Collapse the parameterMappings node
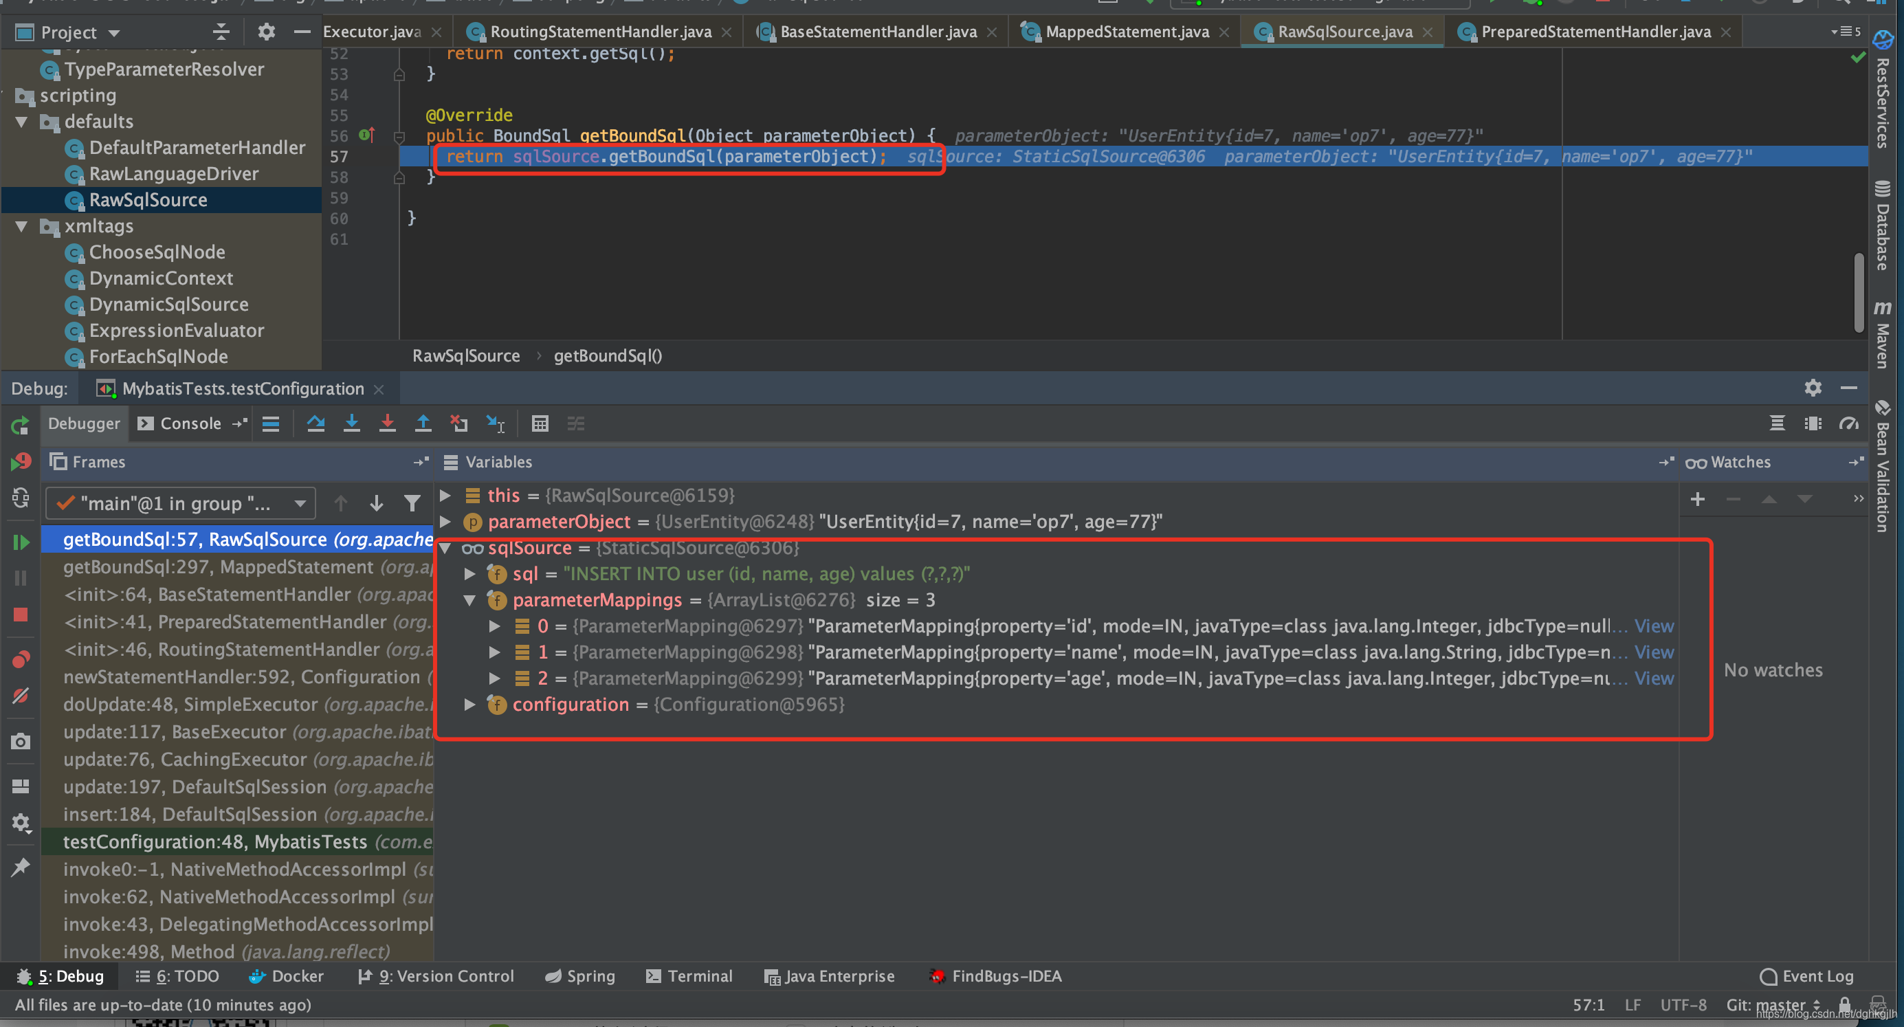 click(469, 600)
